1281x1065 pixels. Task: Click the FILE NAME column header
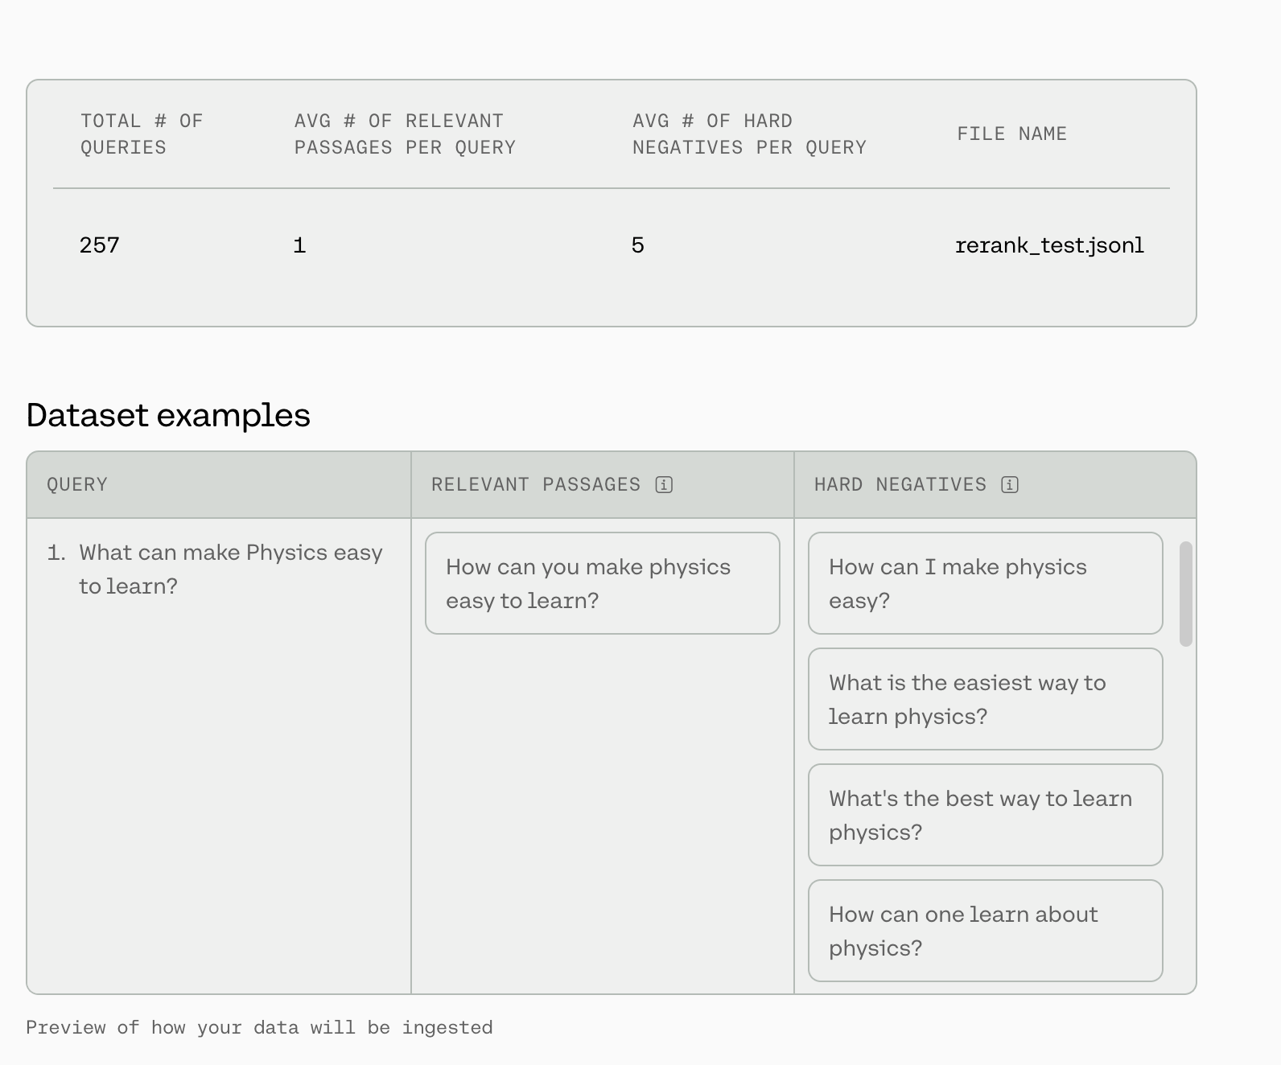pyautogui.click(x=1011, y=134)
